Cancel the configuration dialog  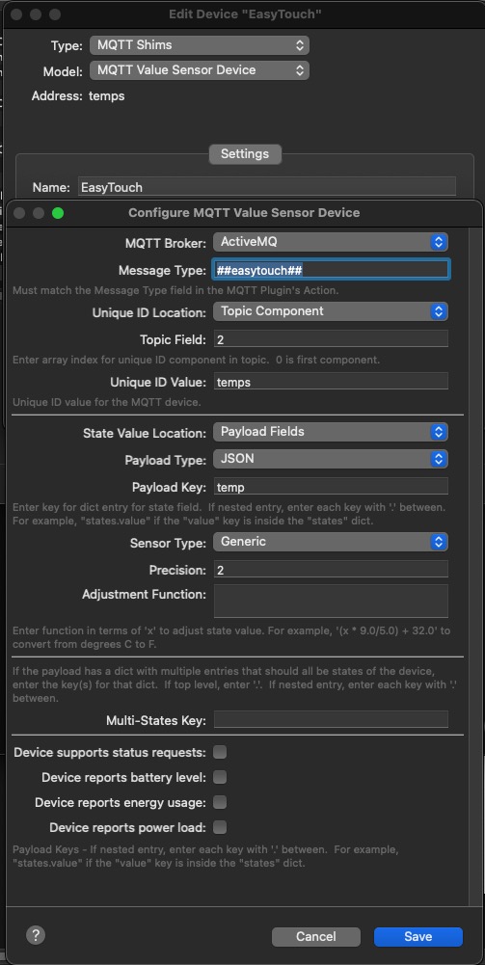[x=315, y=937]
